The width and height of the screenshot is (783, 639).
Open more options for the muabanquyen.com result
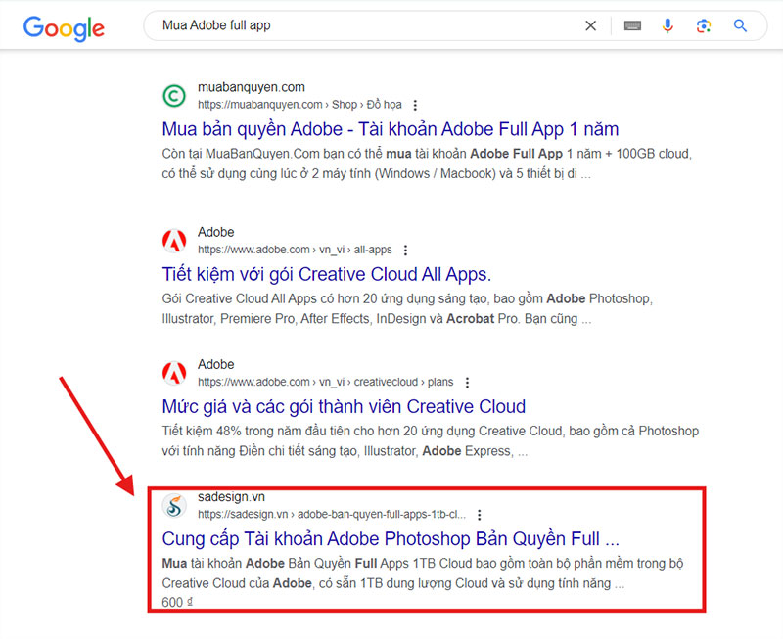(415, 105)
